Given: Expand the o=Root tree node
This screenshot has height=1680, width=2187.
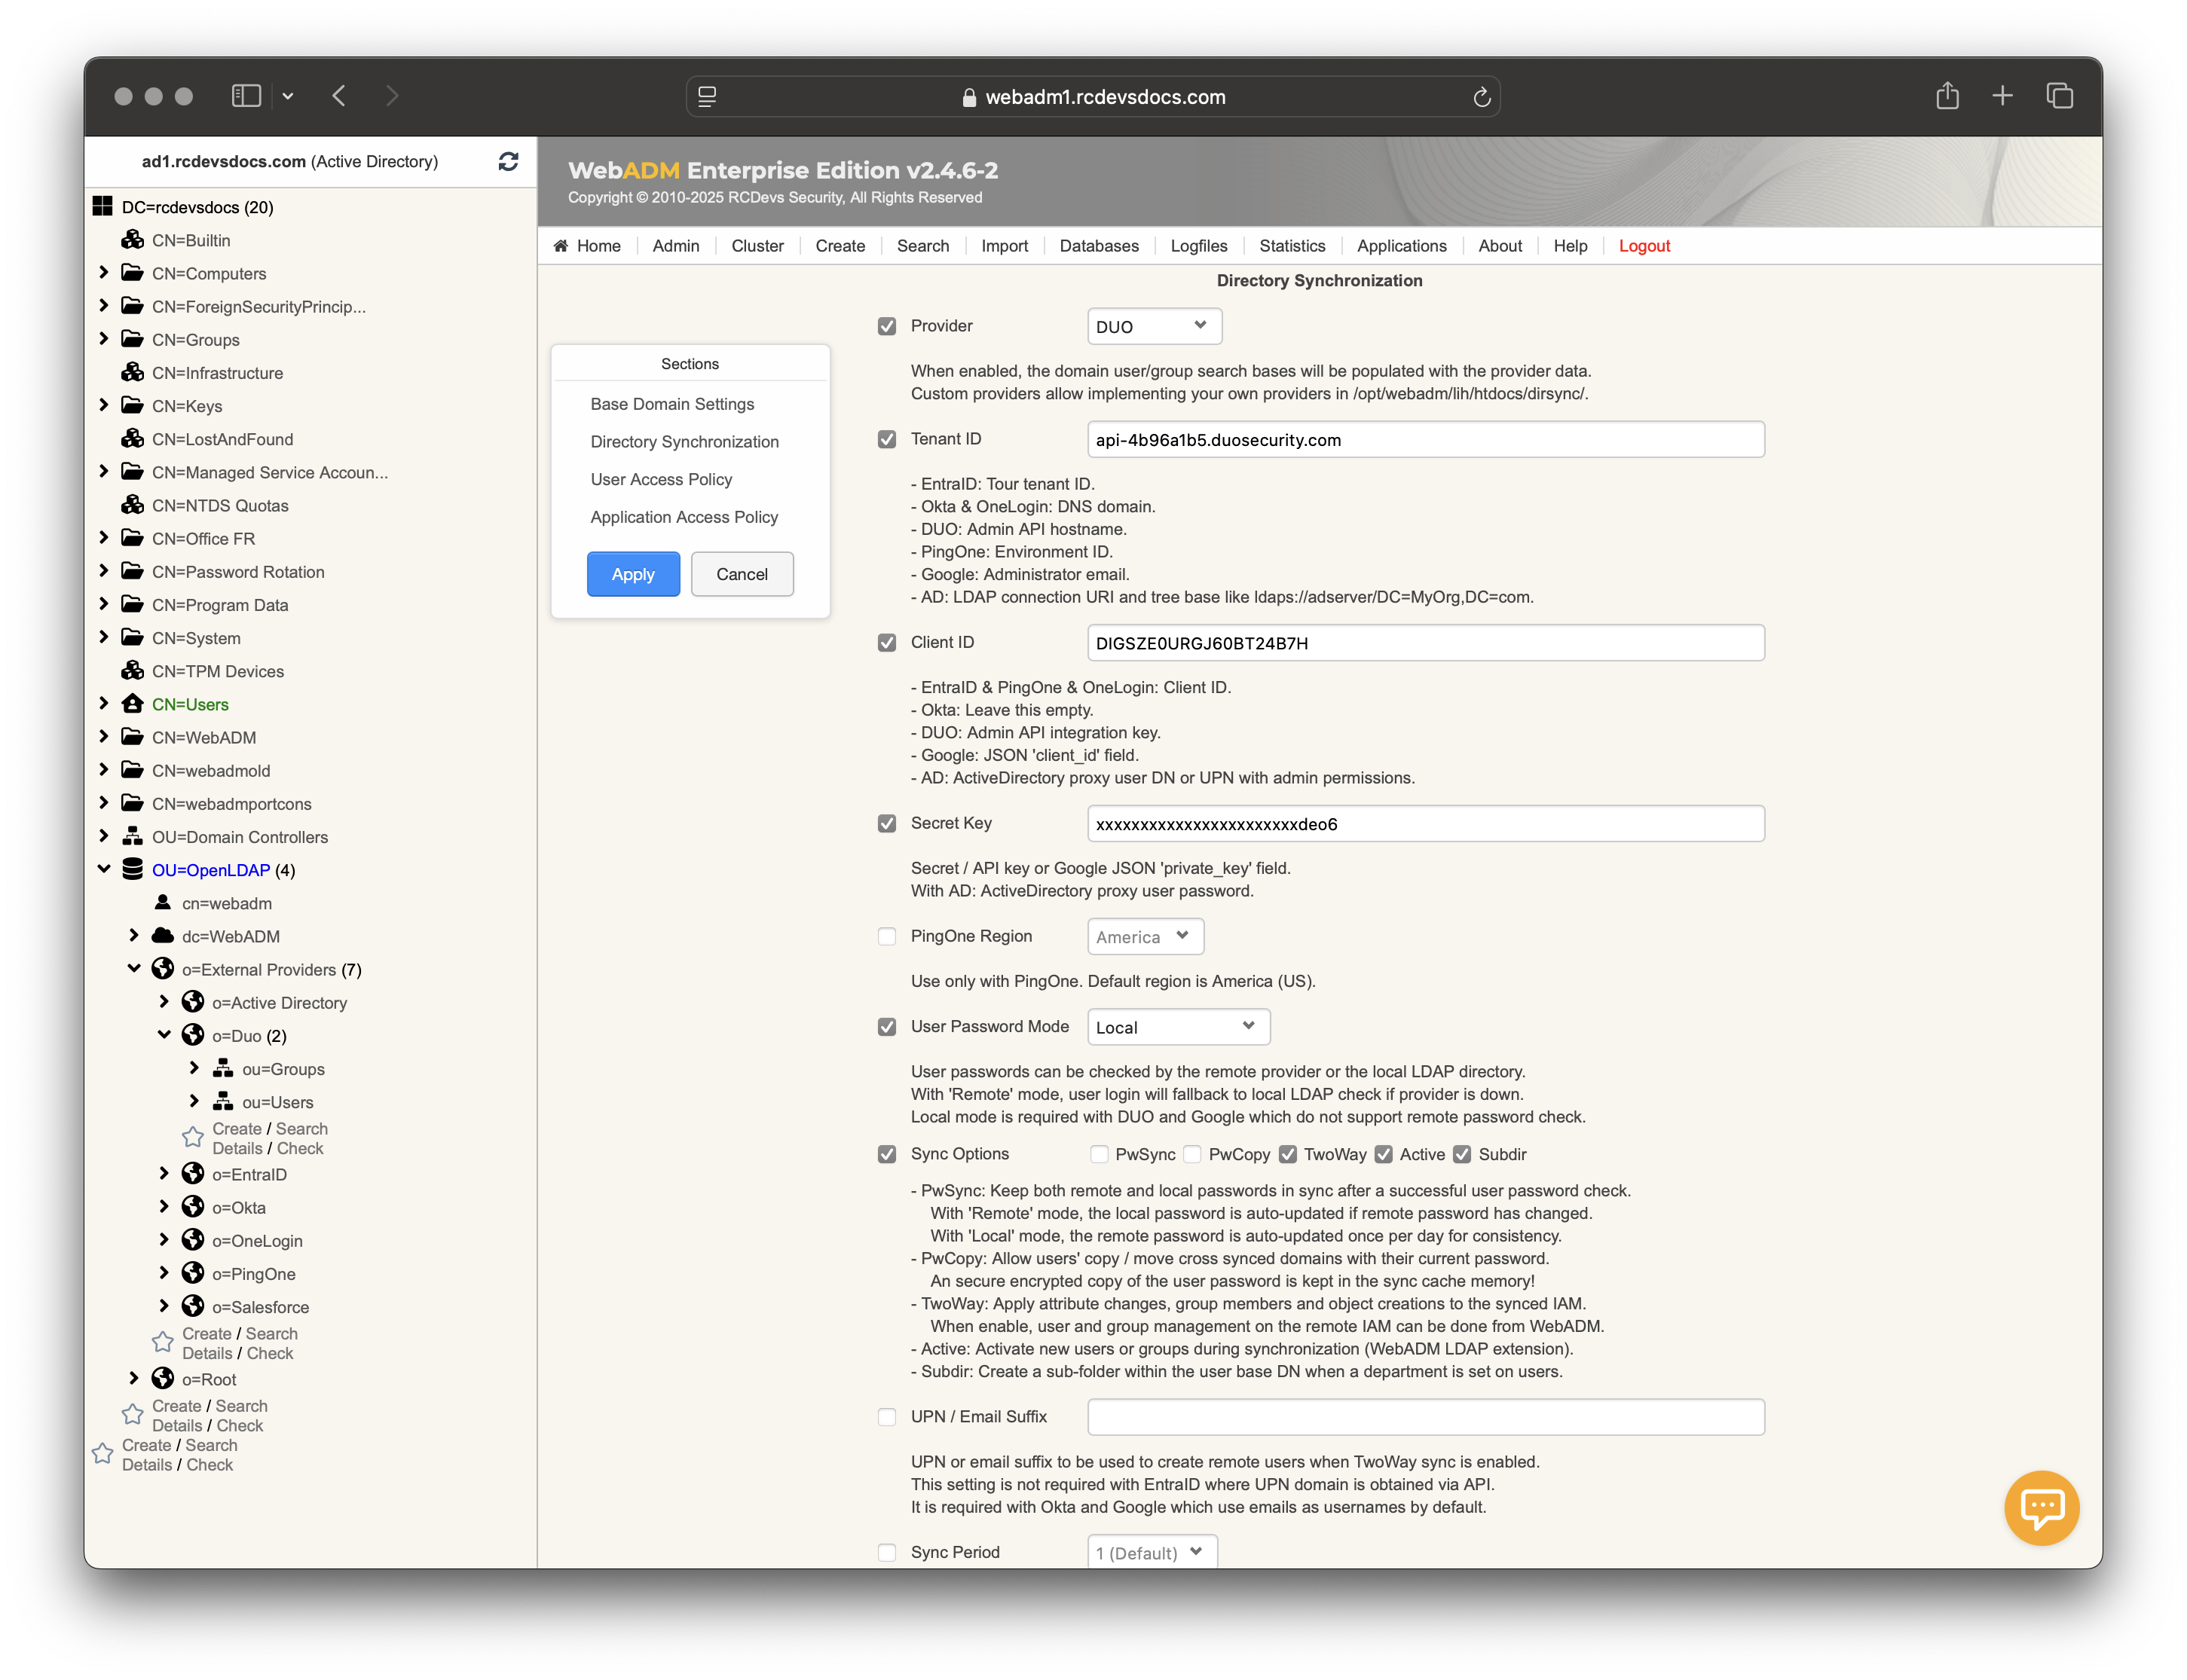Looking at the screenshot, I should [x=133, y=1378].
